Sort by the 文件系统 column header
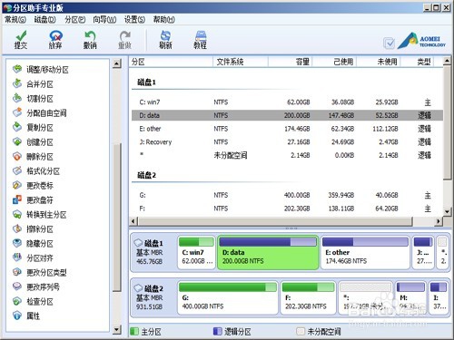454x340 pixels. 241,62
